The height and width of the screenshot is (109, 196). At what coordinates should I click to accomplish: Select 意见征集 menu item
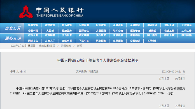(x=118, y=41)
